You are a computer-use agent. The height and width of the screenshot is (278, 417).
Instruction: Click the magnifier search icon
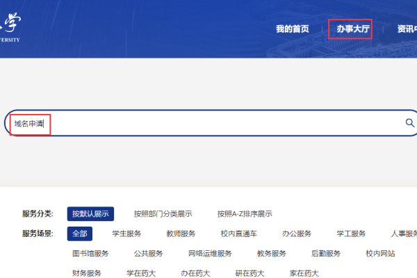point(410,123)
